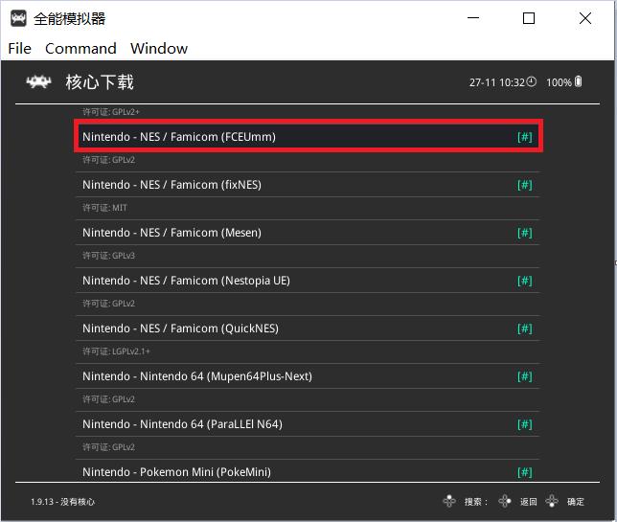617x522 pixels.
Task: Click [#] marker on Mupen64Plus-Next row
Action: 524,376
